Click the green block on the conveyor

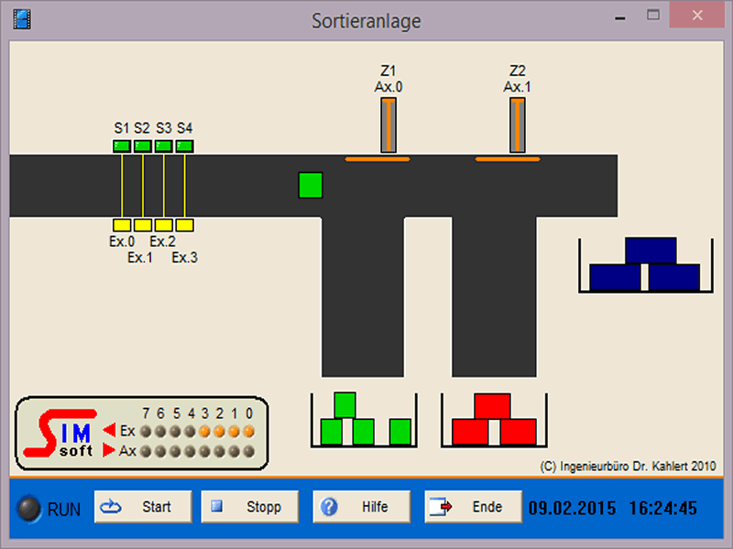(x=312, y=185)
